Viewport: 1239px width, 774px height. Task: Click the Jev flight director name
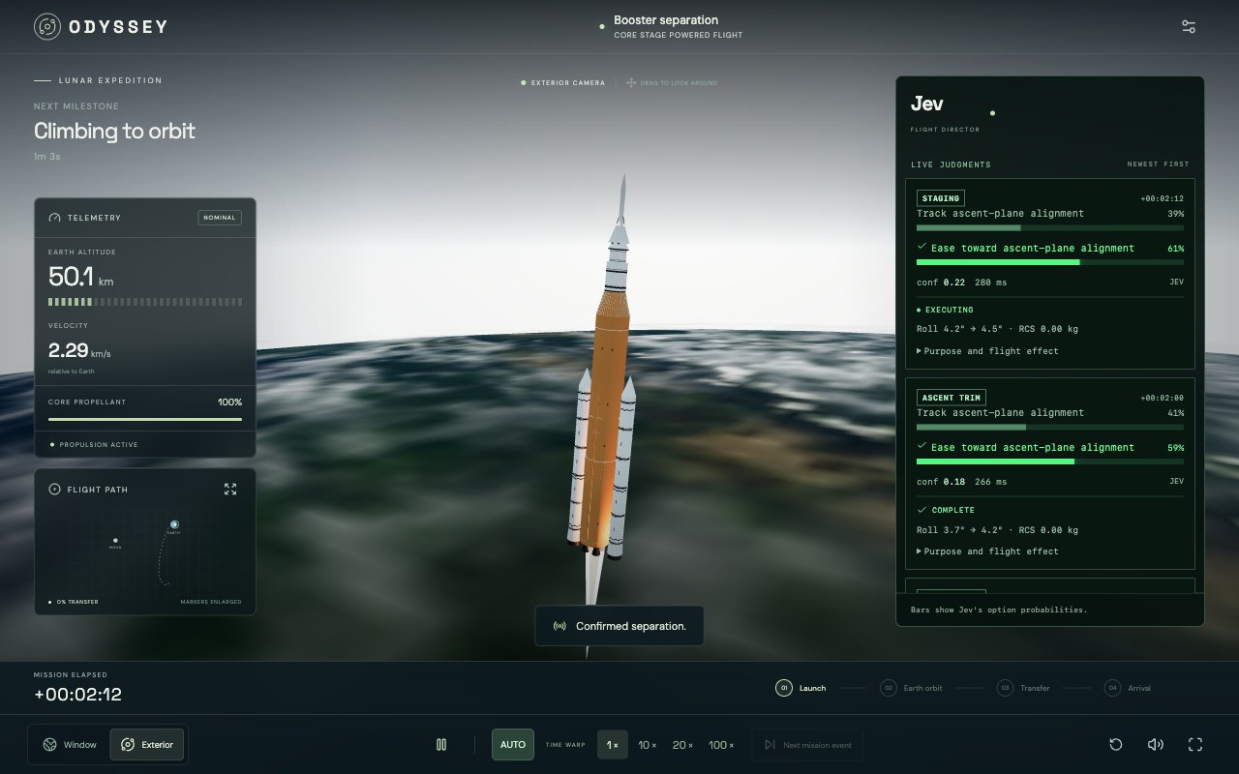(927, 104)
